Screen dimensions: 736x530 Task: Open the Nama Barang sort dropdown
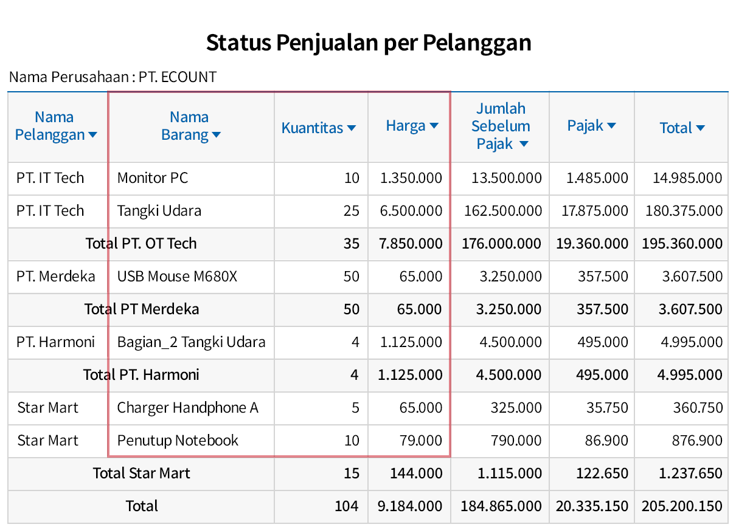(217, 135)
